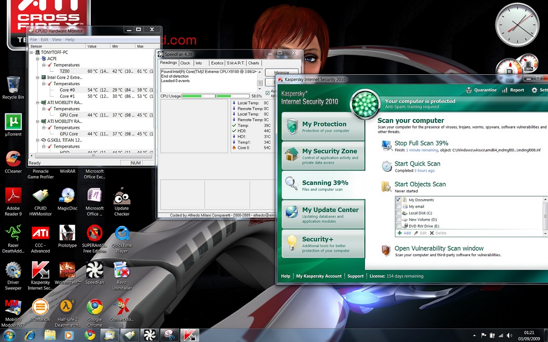Click the Recycle Bin desktop icon
Viewport: 548px width, 342px height.
13,88
